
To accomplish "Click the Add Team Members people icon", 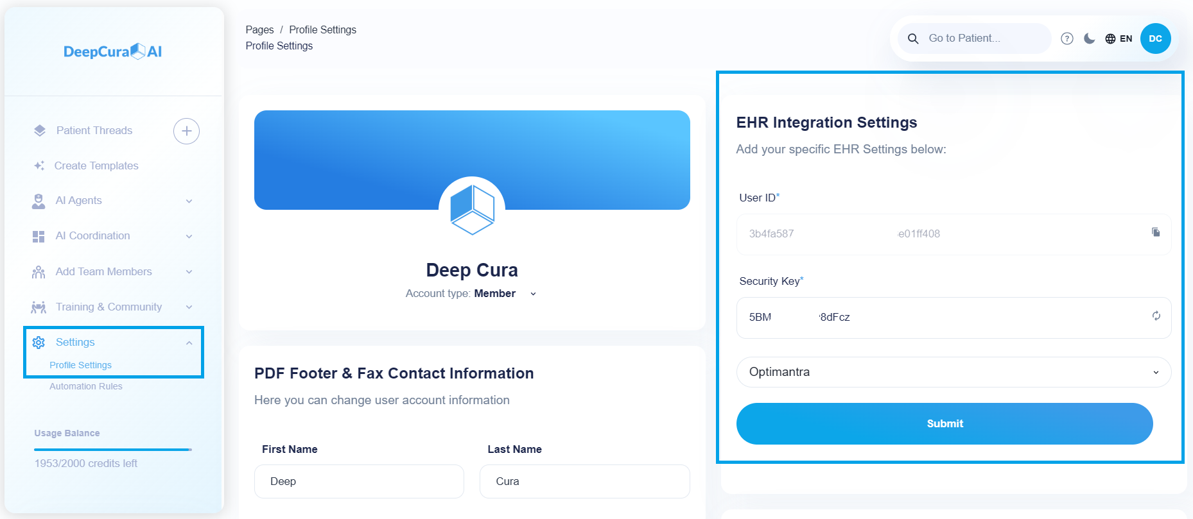I will pos(39,272).
